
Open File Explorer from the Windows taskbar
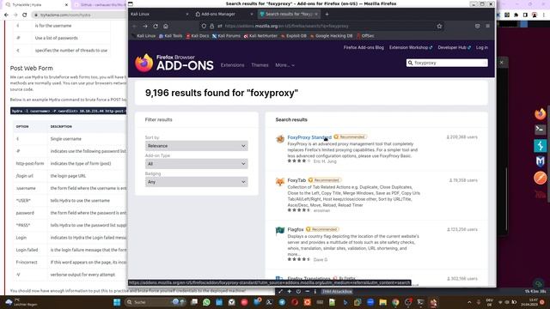coord(382,302)
